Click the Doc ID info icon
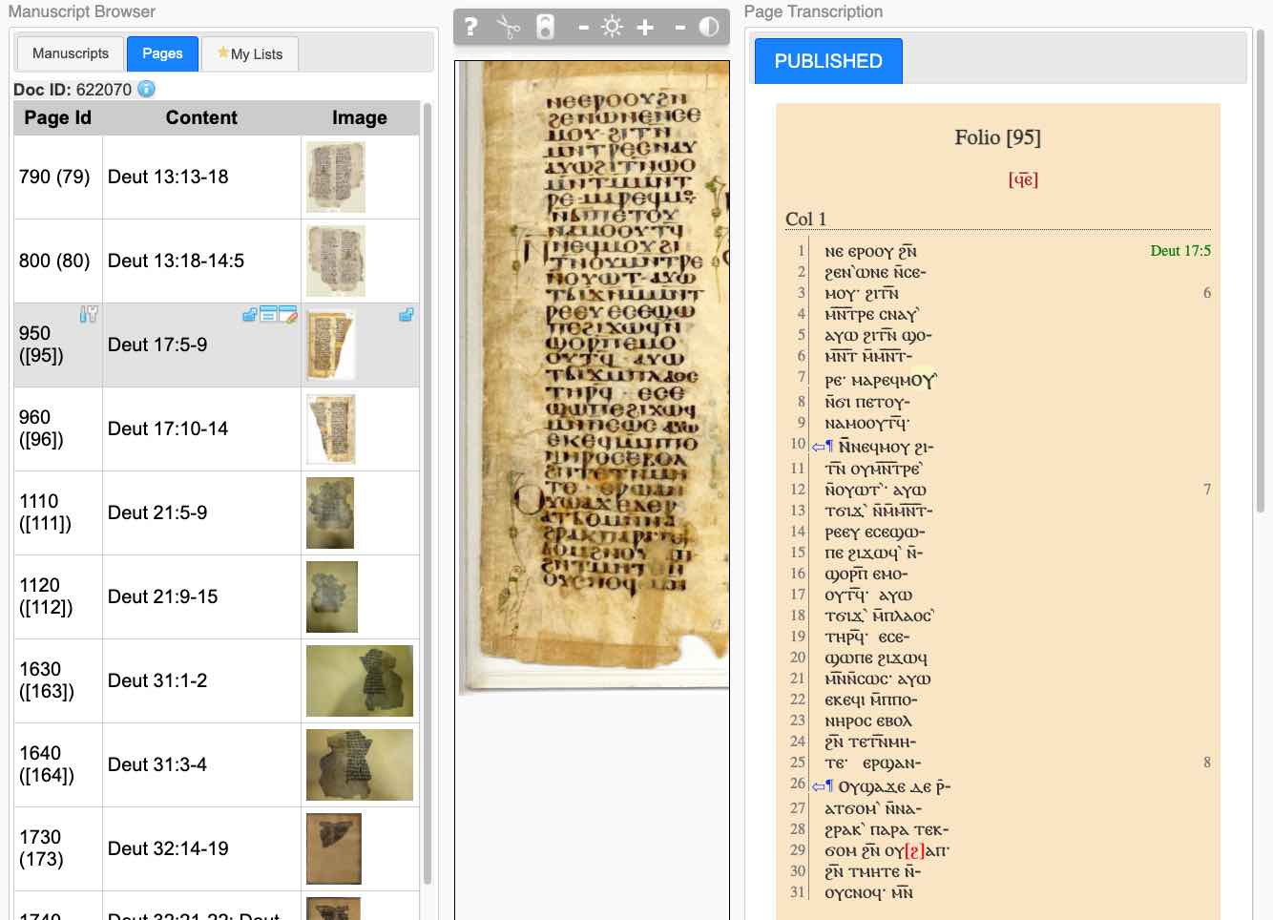Screen dimensions: 1273x920 146,89
